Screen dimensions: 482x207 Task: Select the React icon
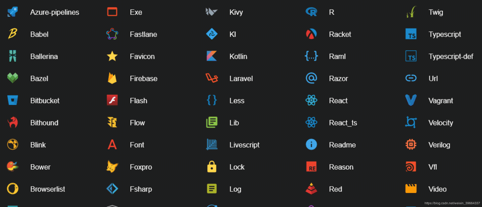(311, 100)
